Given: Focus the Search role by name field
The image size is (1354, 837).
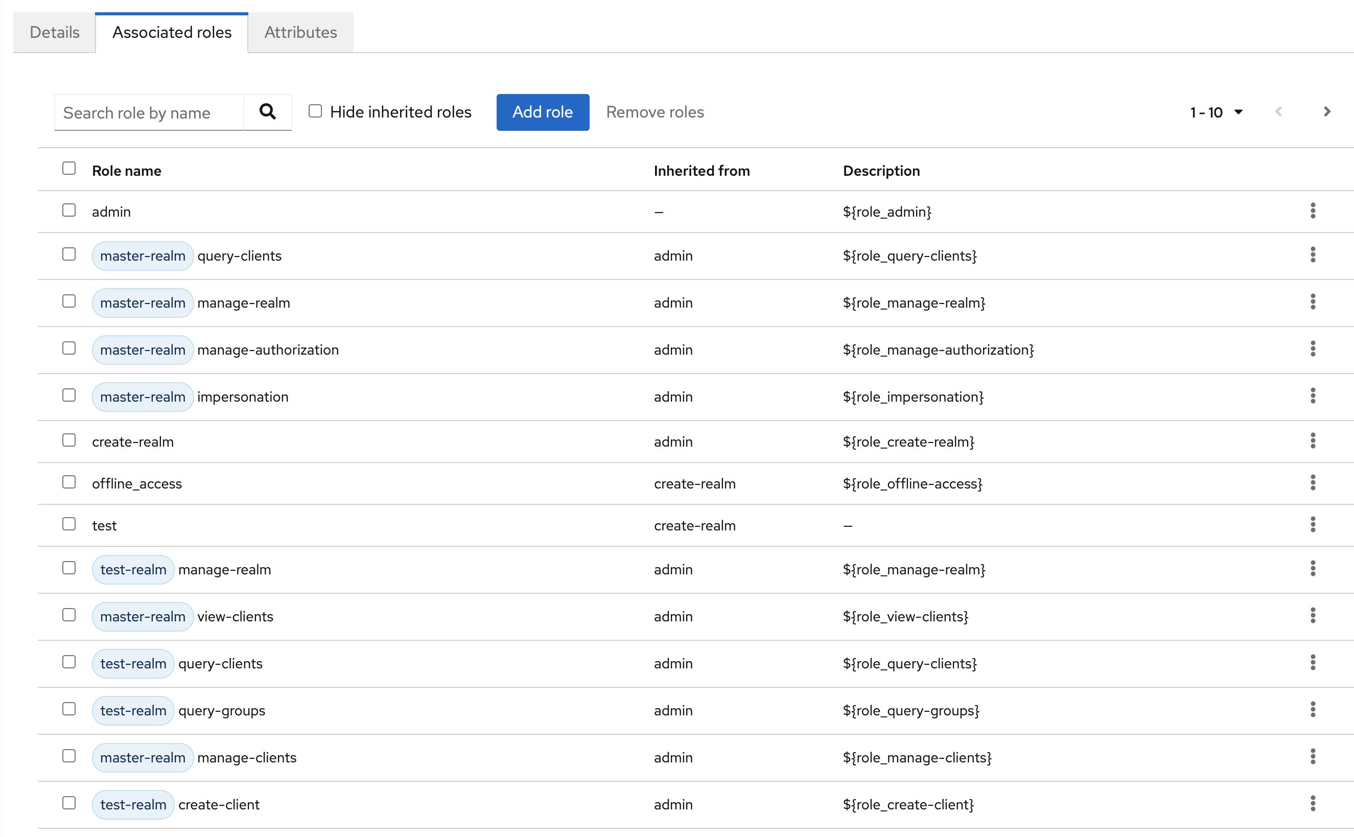Looking at the screenshot, I should click(x=149, y=113).
